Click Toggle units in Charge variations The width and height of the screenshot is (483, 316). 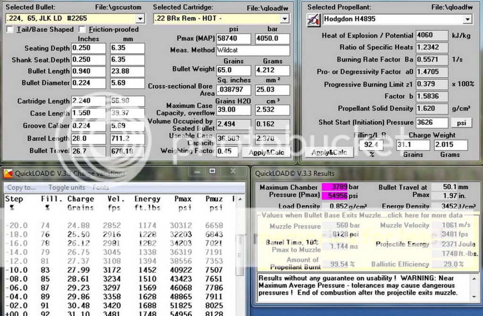click(67, 188)
